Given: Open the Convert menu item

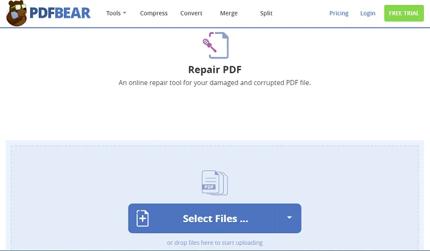Looking at the screenshot, I should pyautogui.click(x=191, y=13).
